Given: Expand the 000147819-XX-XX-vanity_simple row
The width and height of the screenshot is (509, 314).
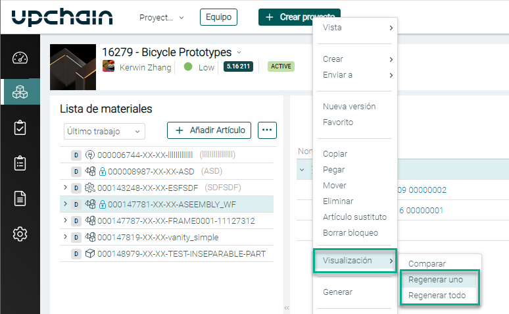Looking at the screenshot, I should click(65, 236).
